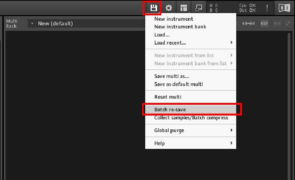
Task: Click the memory usage readout
Action: pyautogui.click(x=214, y=10)
